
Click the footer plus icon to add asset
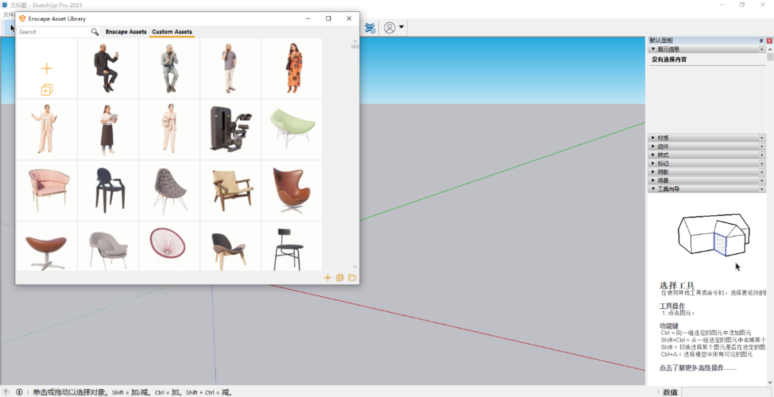[328, 278]
